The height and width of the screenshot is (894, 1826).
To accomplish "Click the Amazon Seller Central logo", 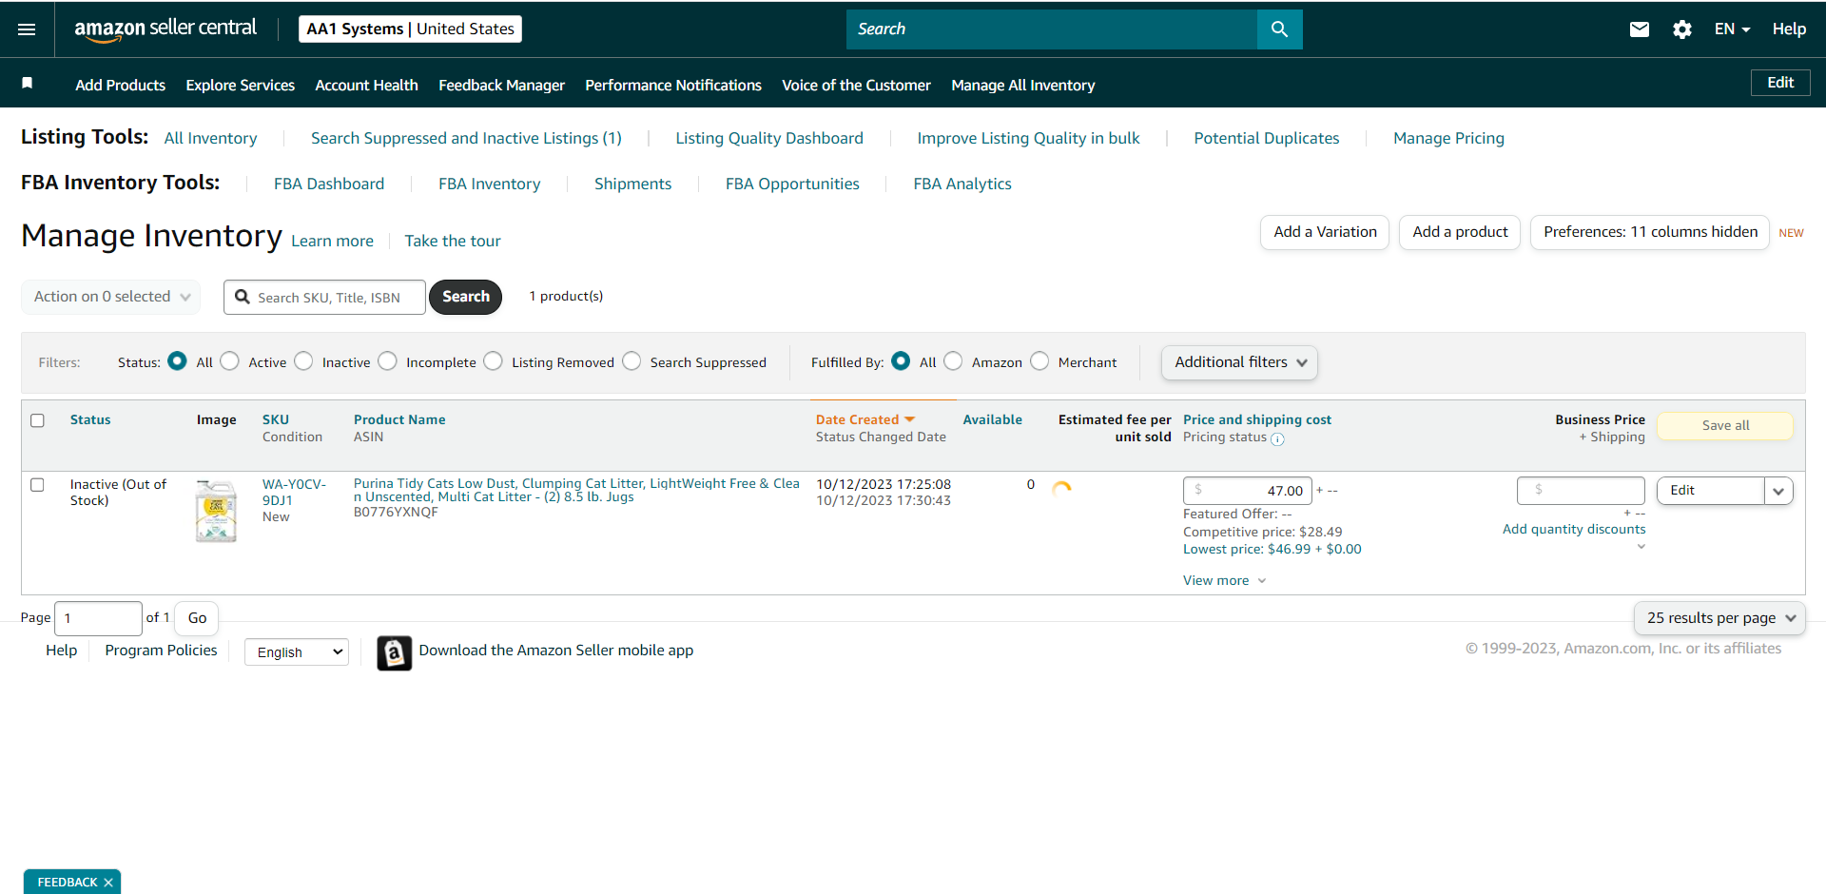I will coord(165,29).
